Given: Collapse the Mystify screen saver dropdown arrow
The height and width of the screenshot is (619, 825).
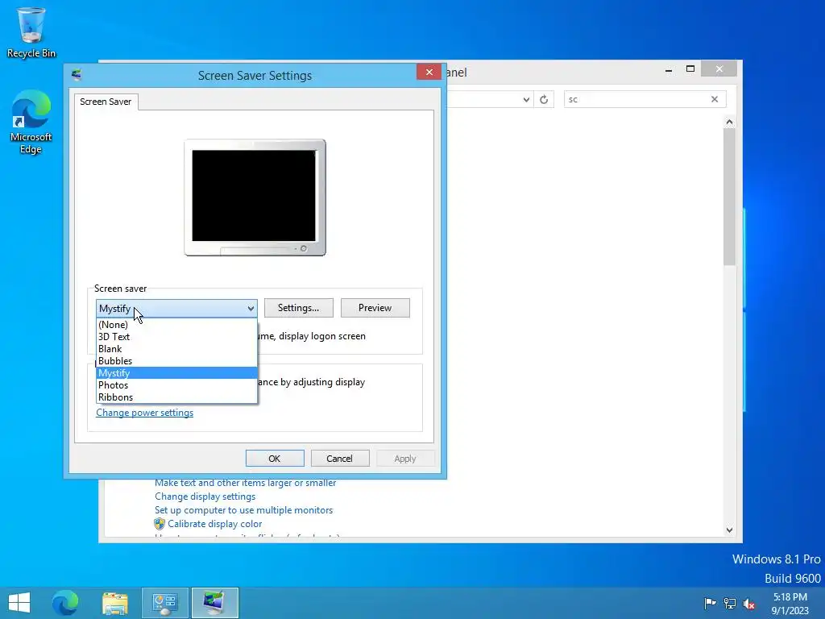Looking at the screenshot, I should [251, 309].
